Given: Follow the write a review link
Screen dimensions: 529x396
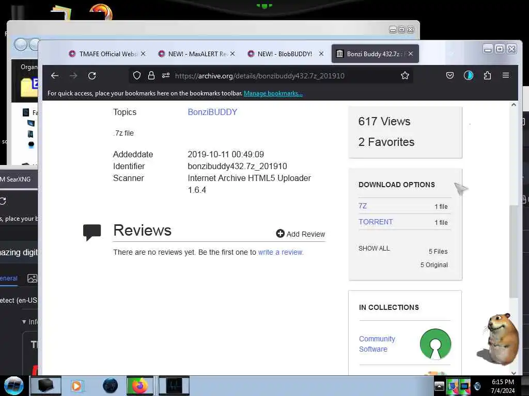Looking at the screenshot, I should (x=281, y=252).
